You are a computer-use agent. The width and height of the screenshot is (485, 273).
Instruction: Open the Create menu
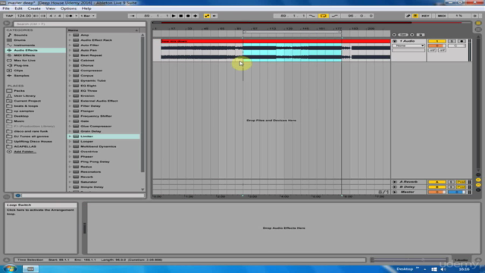(x=34, y=8)
